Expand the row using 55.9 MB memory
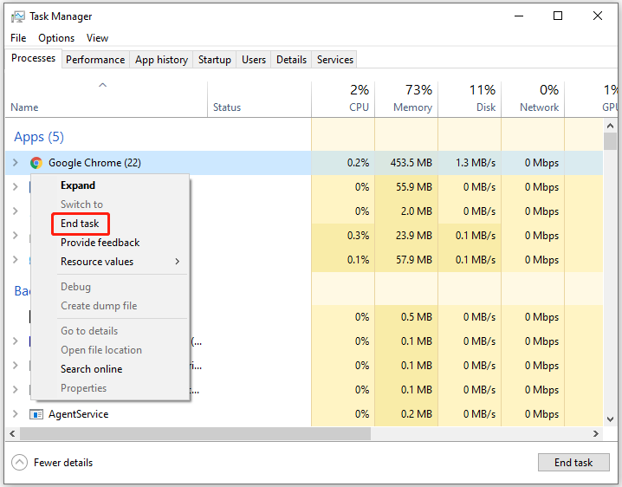Image resolution: width=622 pixels, height=487 pixels. pos(16,186)
